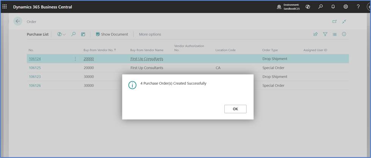The width and height of the screenshot is (371, 158).
Task: Open purchase order 106123
Action: tap(35, 76)
